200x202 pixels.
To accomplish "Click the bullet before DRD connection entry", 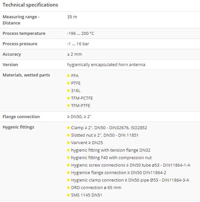I will (68, 188).
